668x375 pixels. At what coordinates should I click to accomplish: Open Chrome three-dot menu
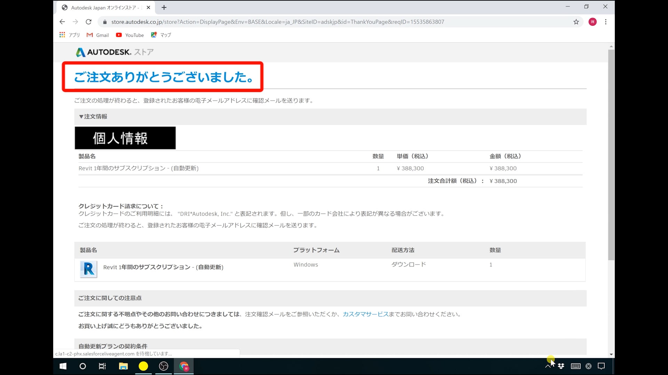pyautogui.click(x=606, y=22)
